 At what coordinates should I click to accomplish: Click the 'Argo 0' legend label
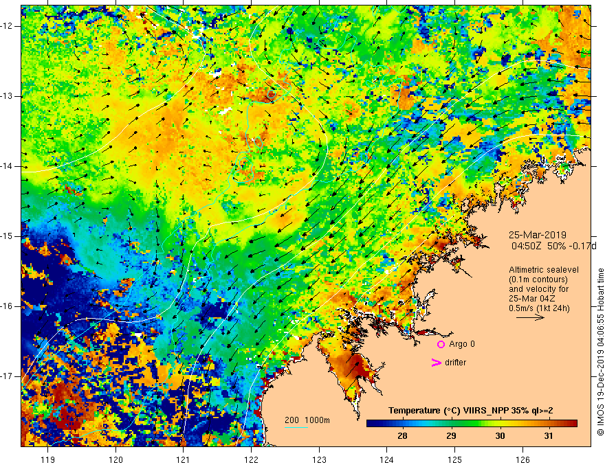pyautogui.click(x=462, y=344)
